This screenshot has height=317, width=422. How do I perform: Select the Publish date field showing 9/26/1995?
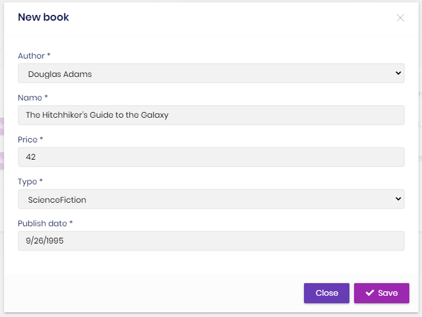[x=211, y=241]
